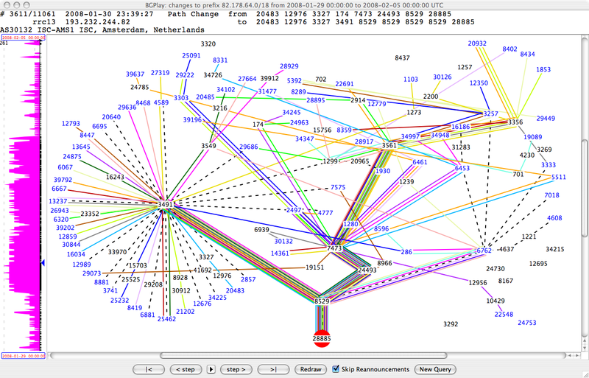This screenshot has width=589, height=378.
Task: Jump to last event with >| button
Action: point(273,369)
